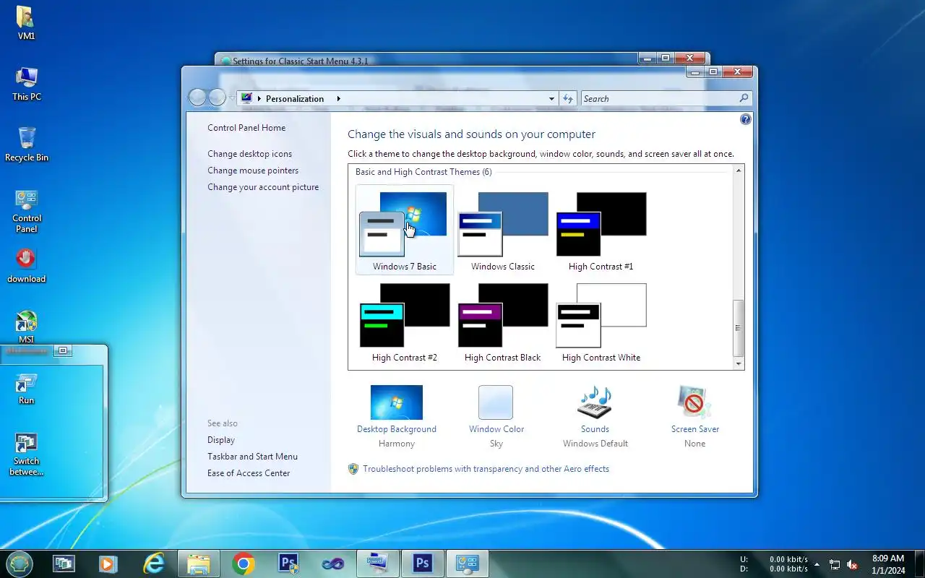The image size is (925, 578).
Task: Click the Forward navigation button
Action: (x=217, y=98)
